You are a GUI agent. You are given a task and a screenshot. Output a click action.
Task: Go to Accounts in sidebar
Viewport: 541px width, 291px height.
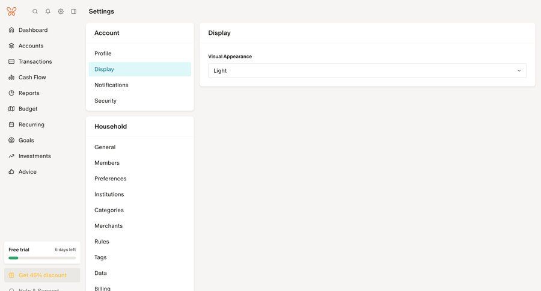31,46
